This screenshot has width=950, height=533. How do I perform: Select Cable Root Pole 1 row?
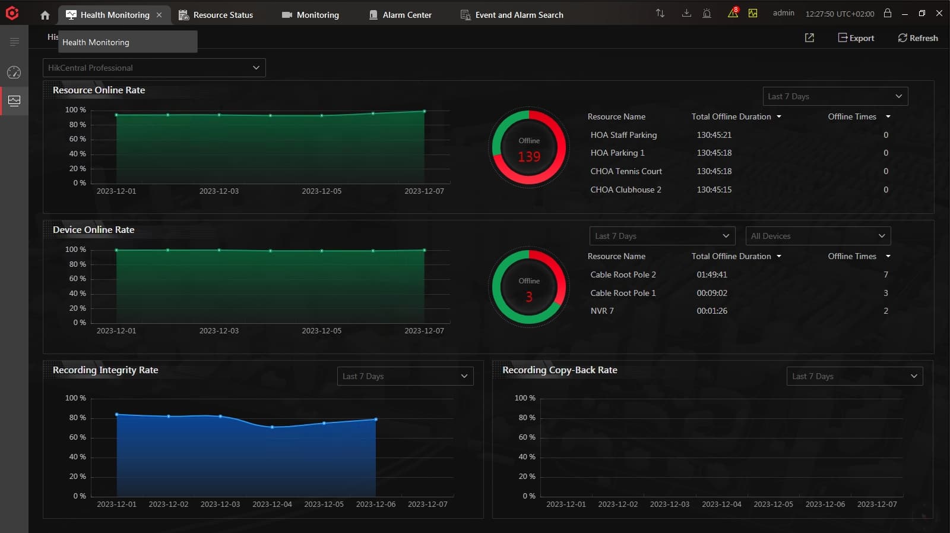[739, 293]
